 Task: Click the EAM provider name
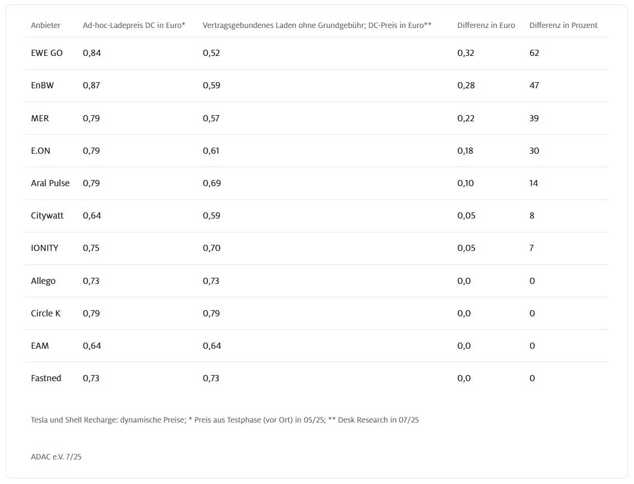(40, 346)
